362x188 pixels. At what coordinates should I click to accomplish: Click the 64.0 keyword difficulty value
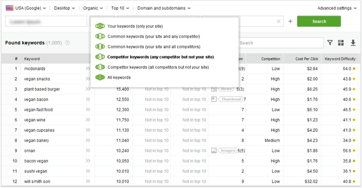pyautogui.click(x=347, y=69)
